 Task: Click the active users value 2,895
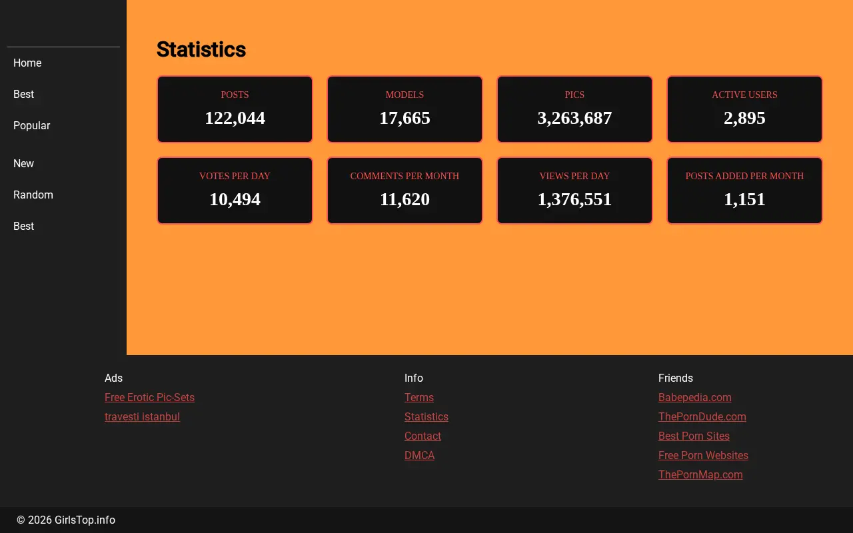[x=744, y=118]
